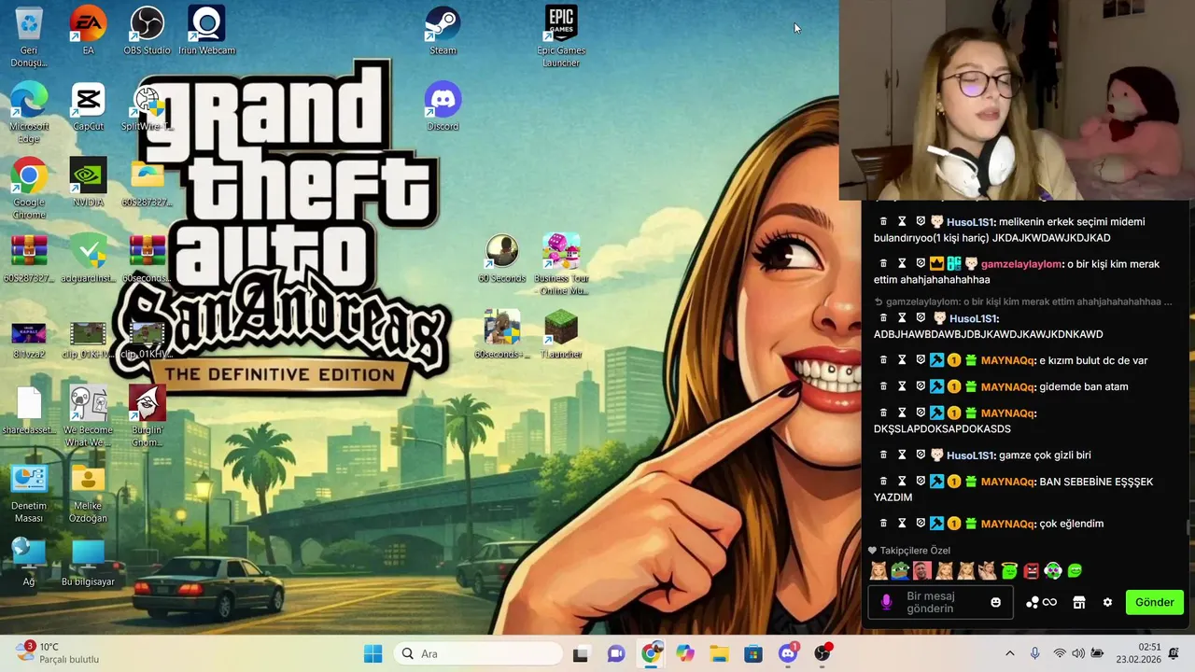
Task: Open We Become What We Behold shortcut
Action: tap(88, 415)
